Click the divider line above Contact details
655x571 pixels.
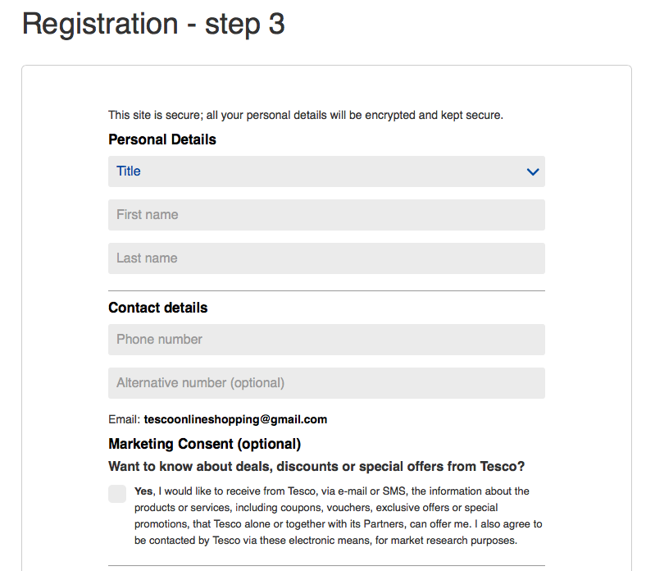point(326,290)
